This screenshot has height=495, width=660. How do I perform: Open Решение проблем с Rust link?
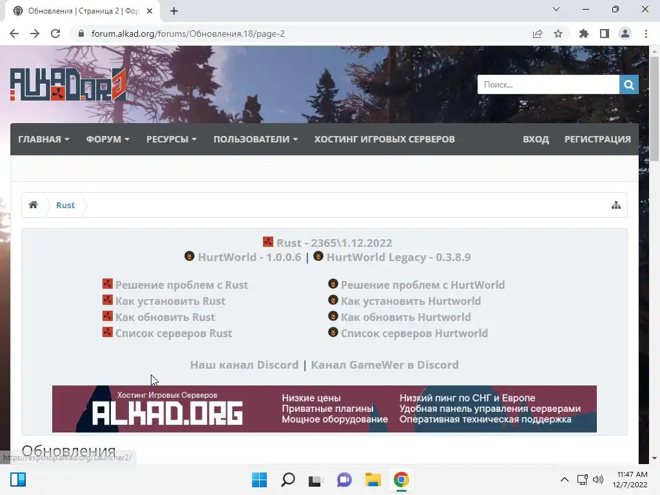point(181,285)
